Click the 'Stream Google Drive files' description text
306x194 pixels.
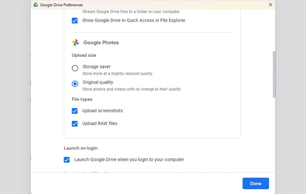[x=131, y=12]
